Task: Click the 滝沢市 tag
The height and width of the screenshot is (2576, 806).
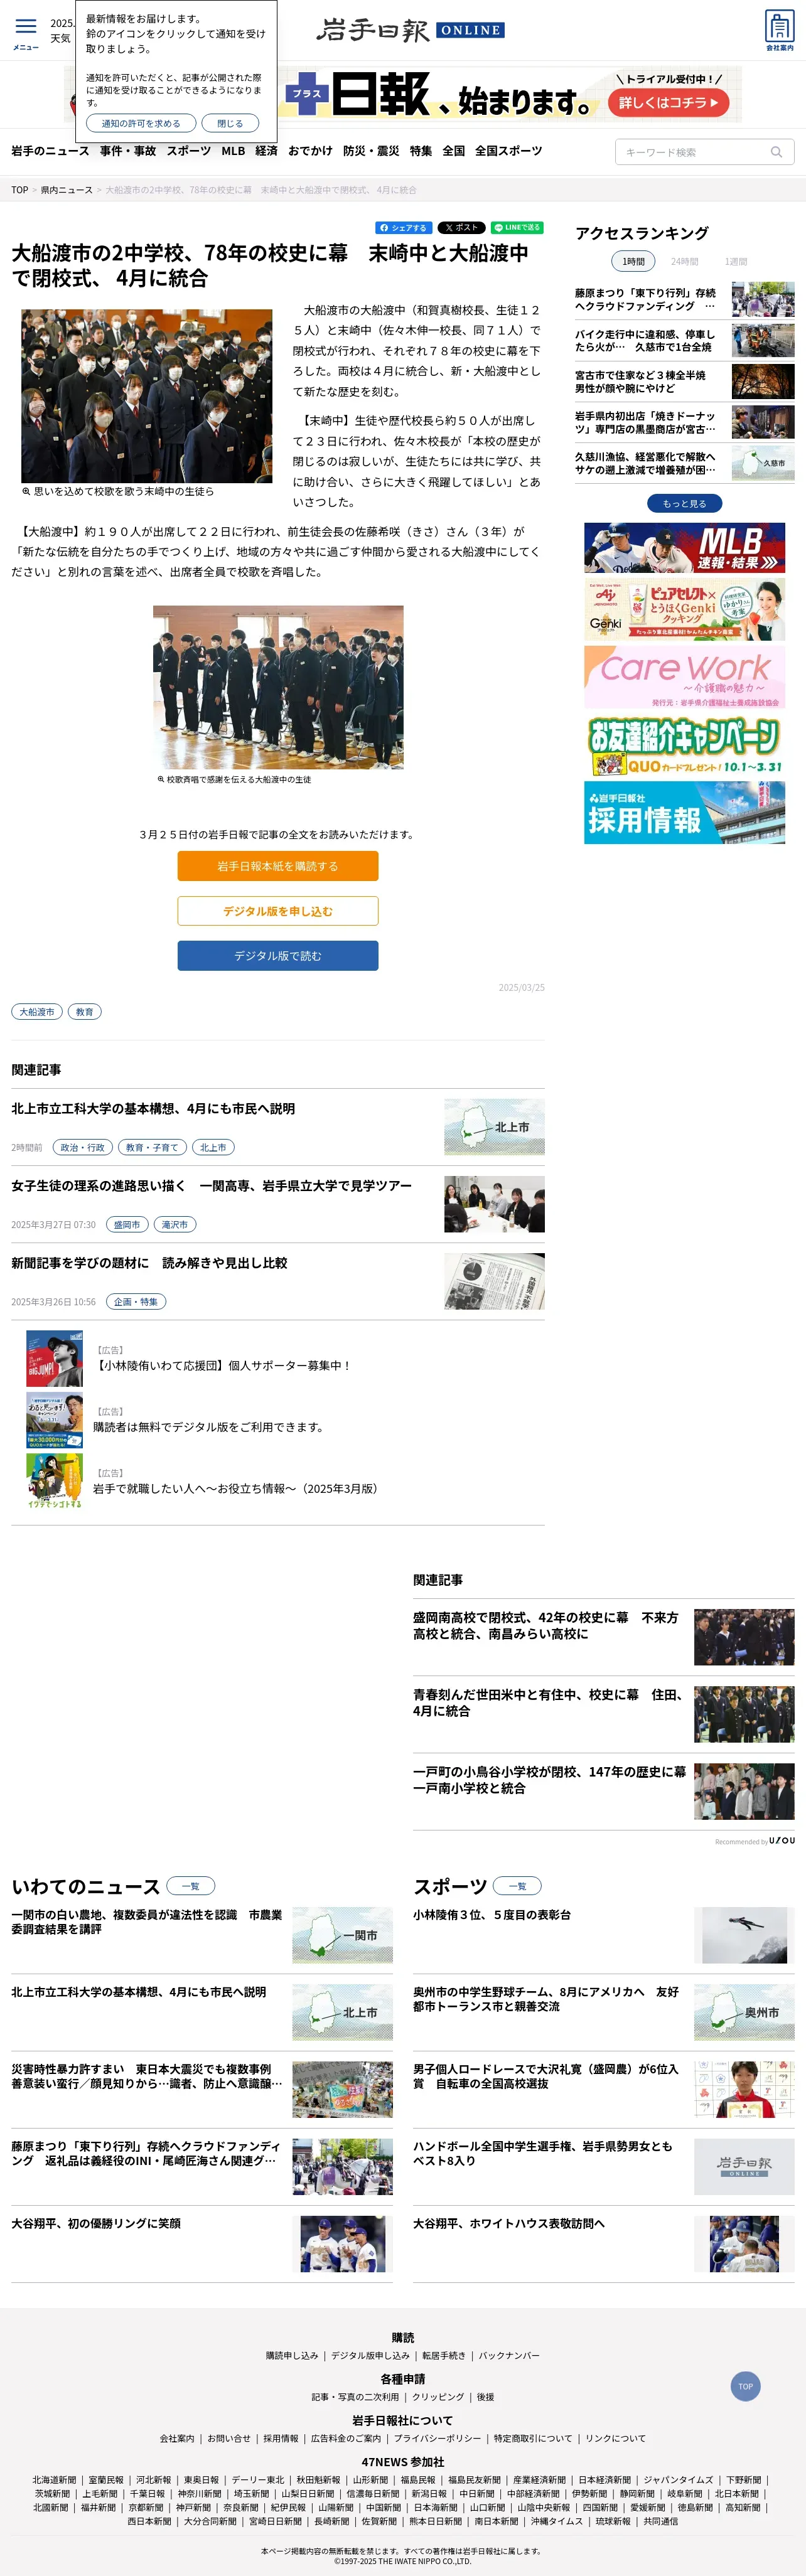Action: 174,1225
